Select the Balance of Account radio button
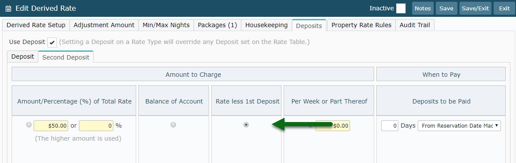This screenshot has width=516, height=163. click(x=173, y=125)
